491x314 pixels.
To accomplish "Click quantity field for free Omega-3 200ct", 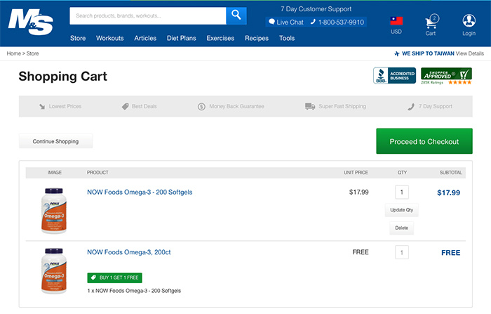I will (402, 252).
